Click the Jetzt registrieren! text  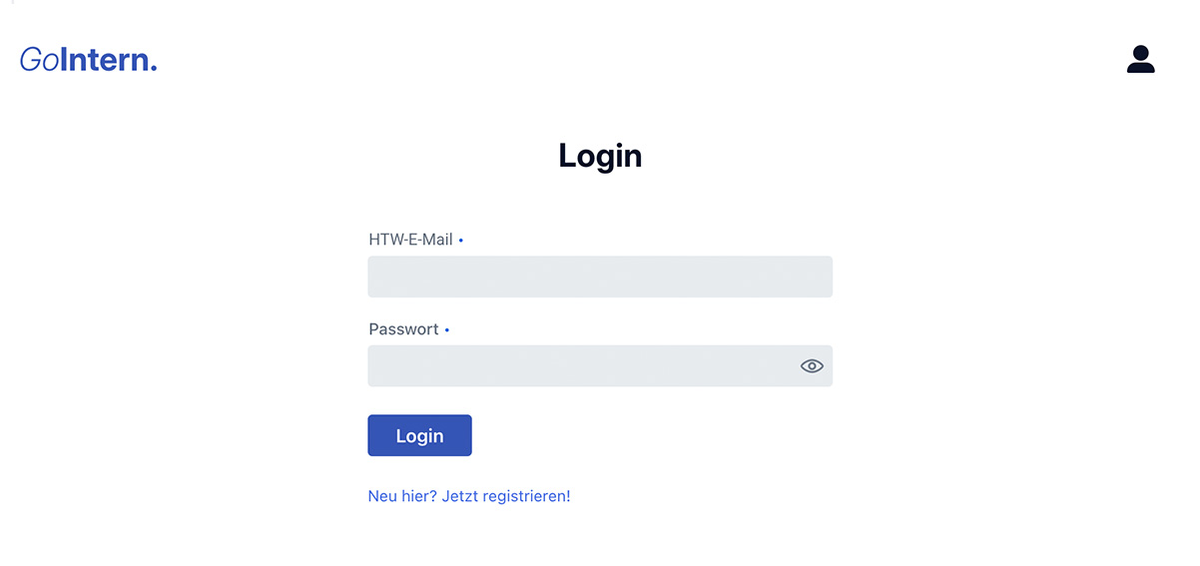(506, 496)
